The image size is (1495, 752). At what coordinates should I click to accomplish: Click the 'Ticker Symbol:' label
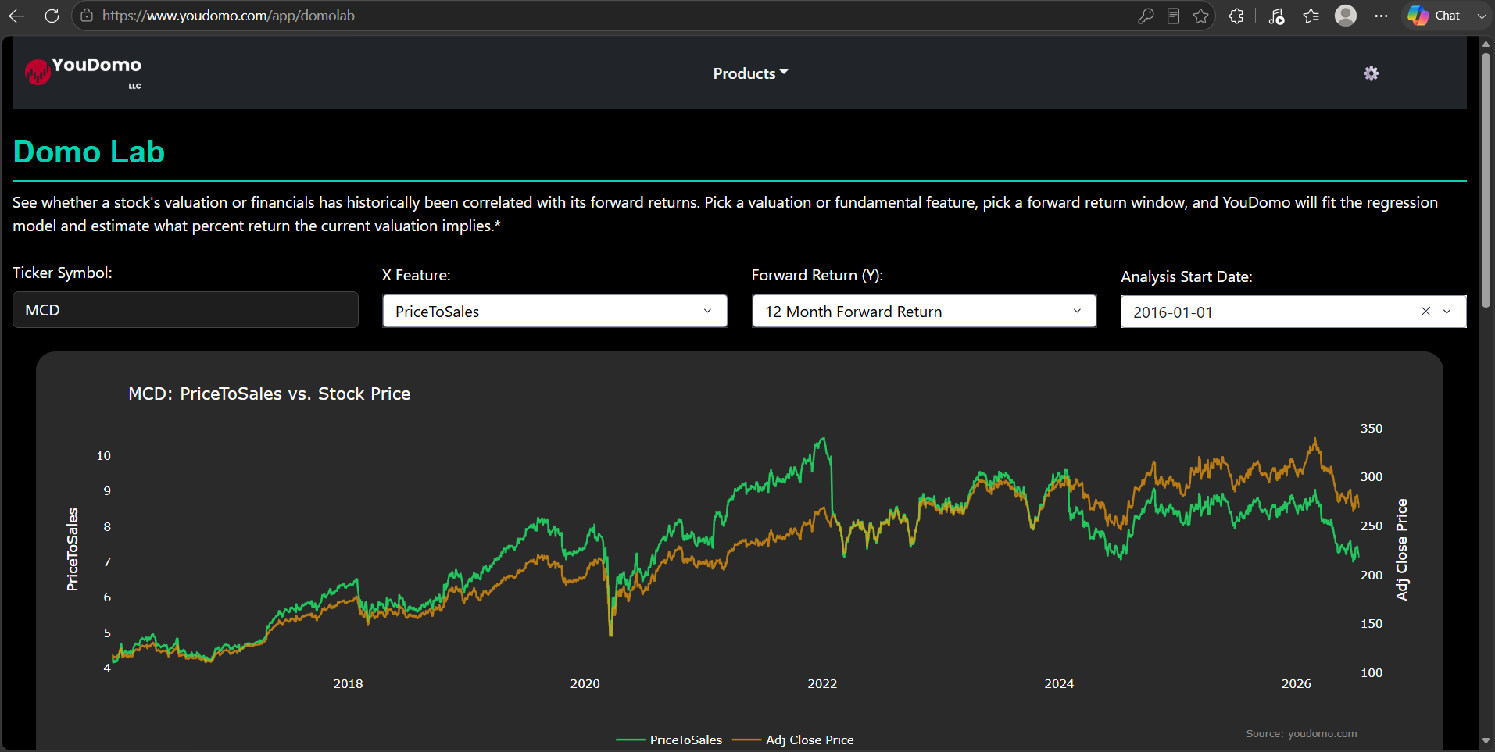coord(63,273)
